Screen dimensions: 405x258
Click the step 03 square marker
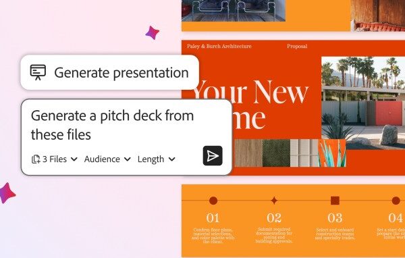335,201
